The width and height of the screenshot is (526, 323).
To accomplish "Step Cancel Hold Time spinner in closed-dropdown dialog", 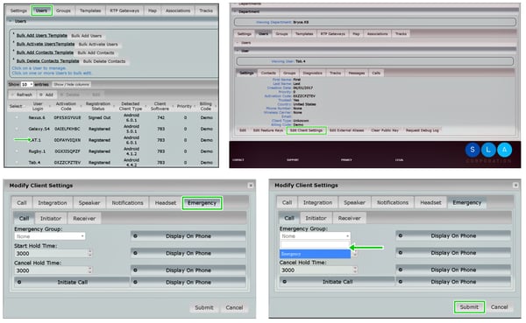I will 89,270.
